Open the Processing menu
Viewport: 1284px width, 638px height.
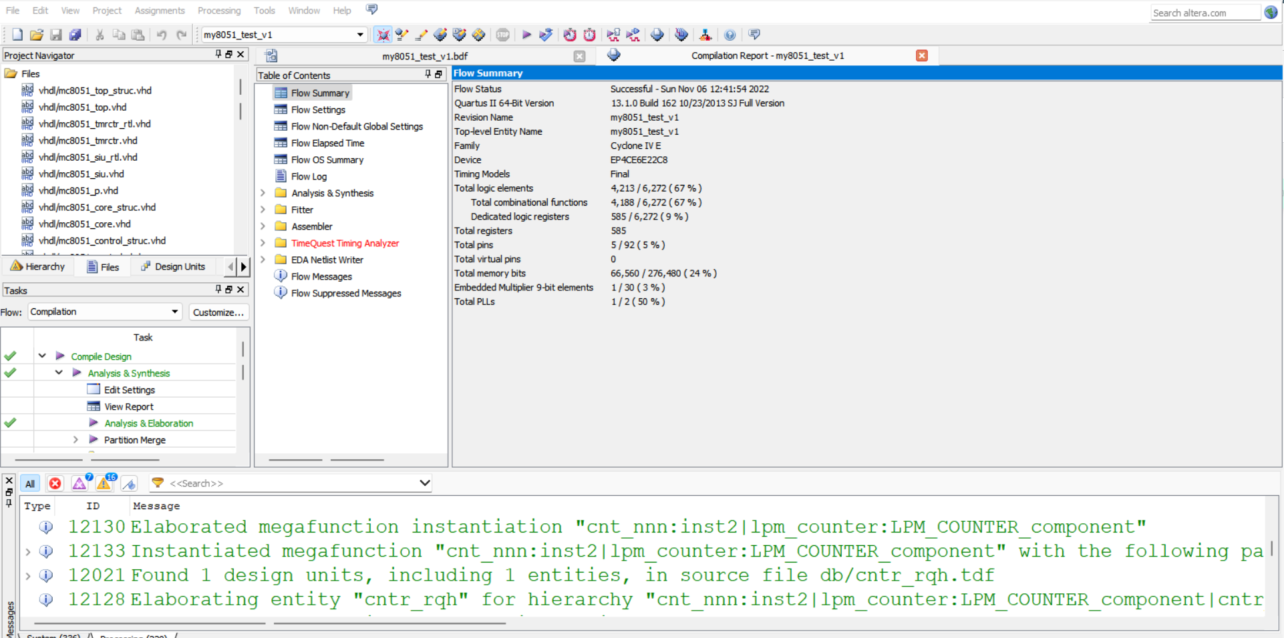(219, 10)
